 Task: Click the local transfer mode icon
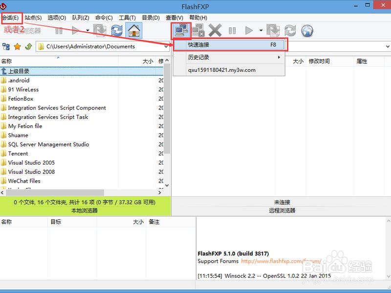(100, 31)
